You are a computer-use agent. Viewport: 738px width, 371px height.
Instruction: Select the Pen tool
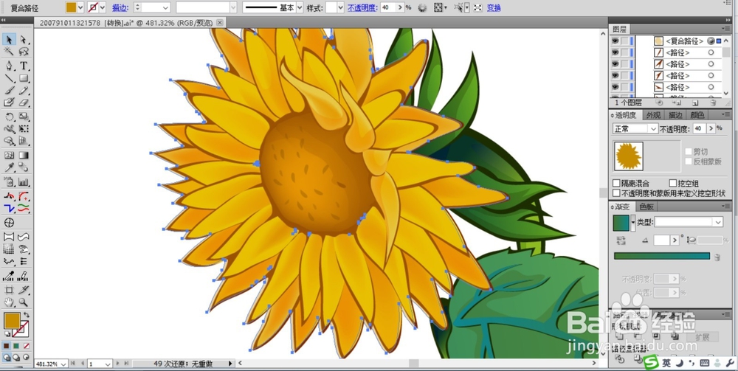pos(9,66)
